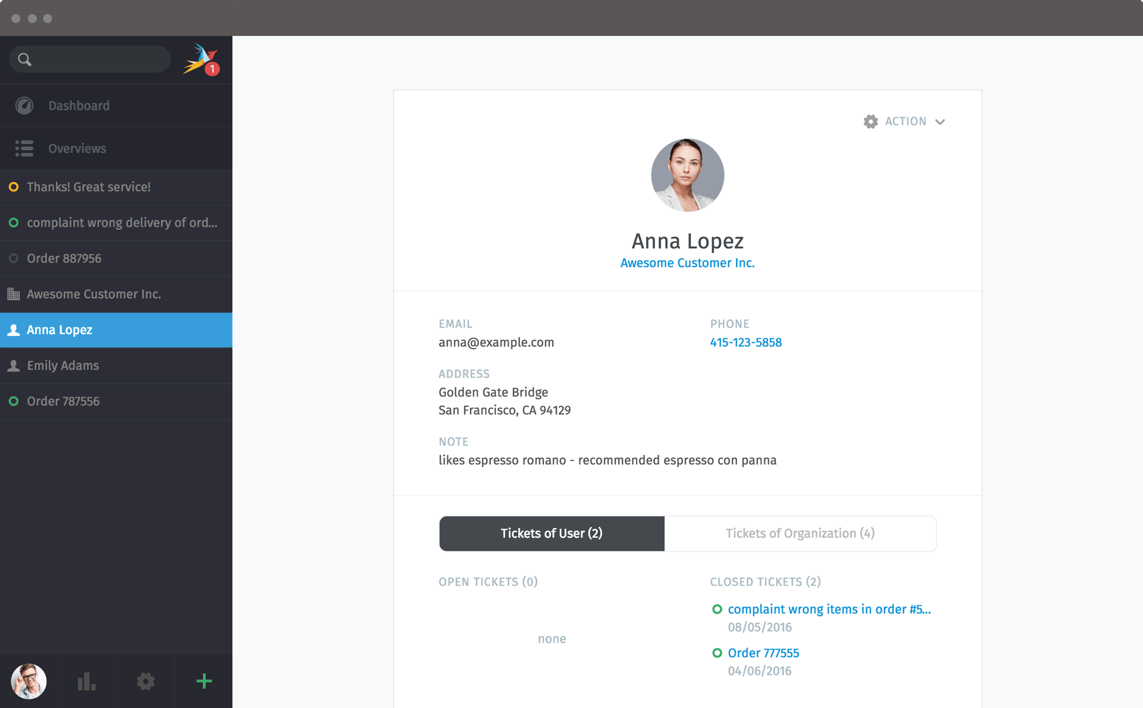The width and height of the screenshot is (1143, 708).
Task: Click the settings gear icon in sidebar
Action: click(145, 681)
